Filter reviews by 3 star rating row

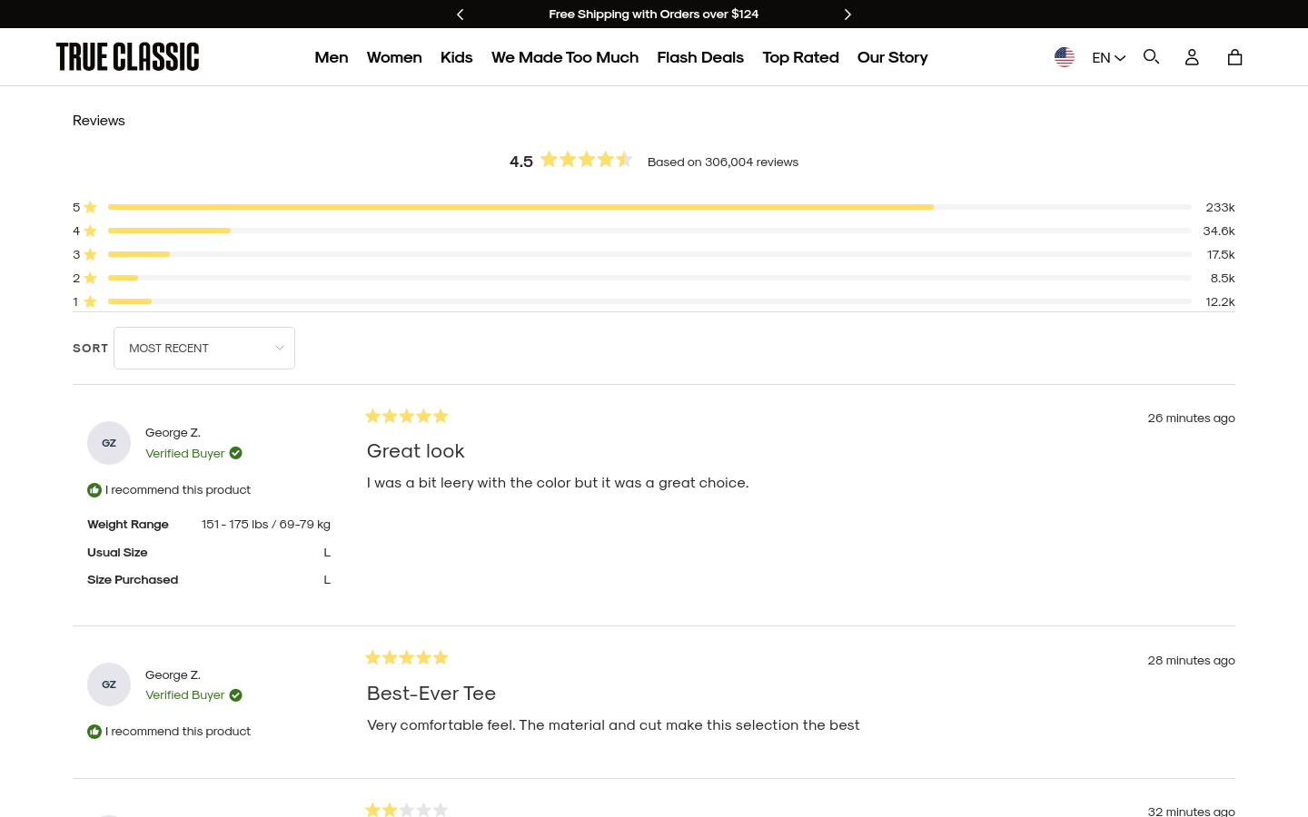(654, 254)
